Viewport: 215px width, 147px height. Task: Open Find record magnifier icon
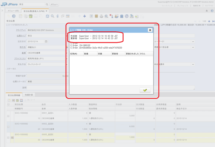click(x=53, y=16)
